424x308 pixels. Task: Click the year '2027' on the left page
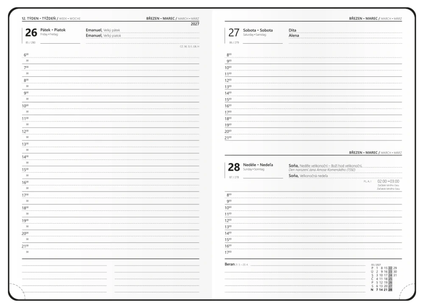[195, 24]
